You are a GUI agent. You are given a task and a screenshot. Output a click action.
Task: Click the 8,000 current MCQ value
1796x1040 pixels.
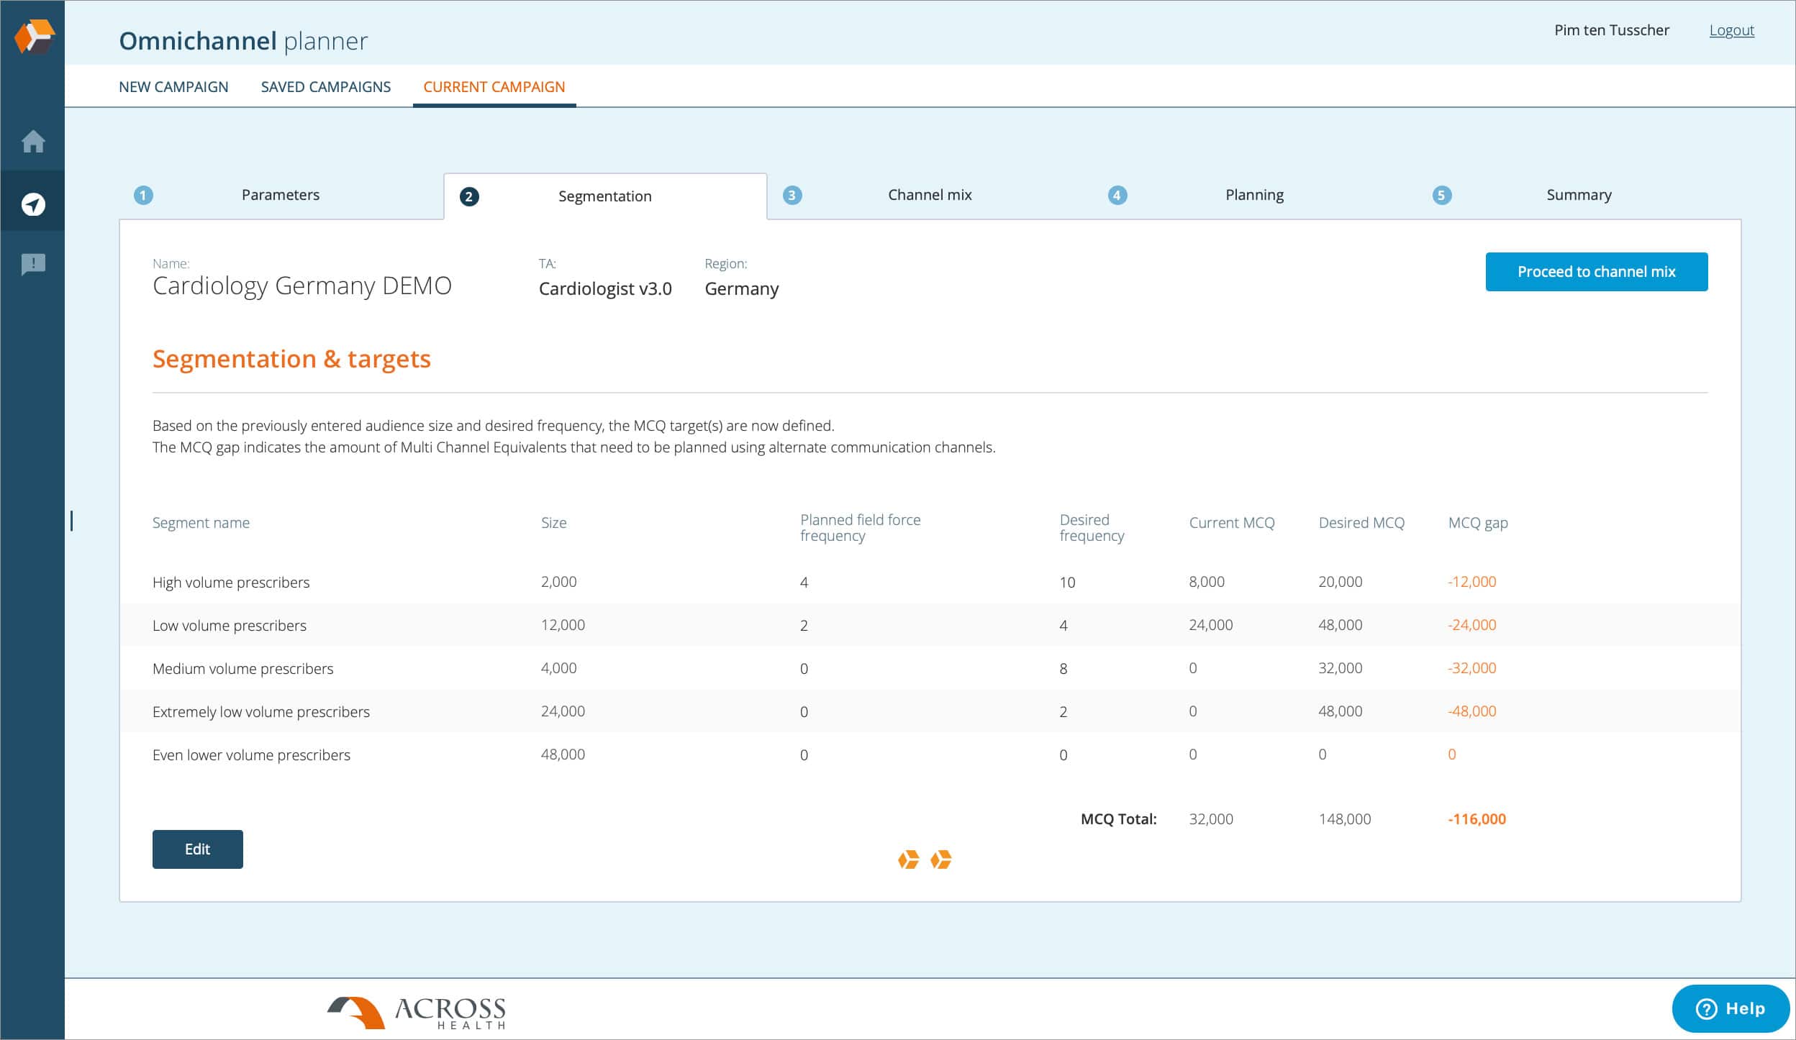click(x=1206, y=582)
